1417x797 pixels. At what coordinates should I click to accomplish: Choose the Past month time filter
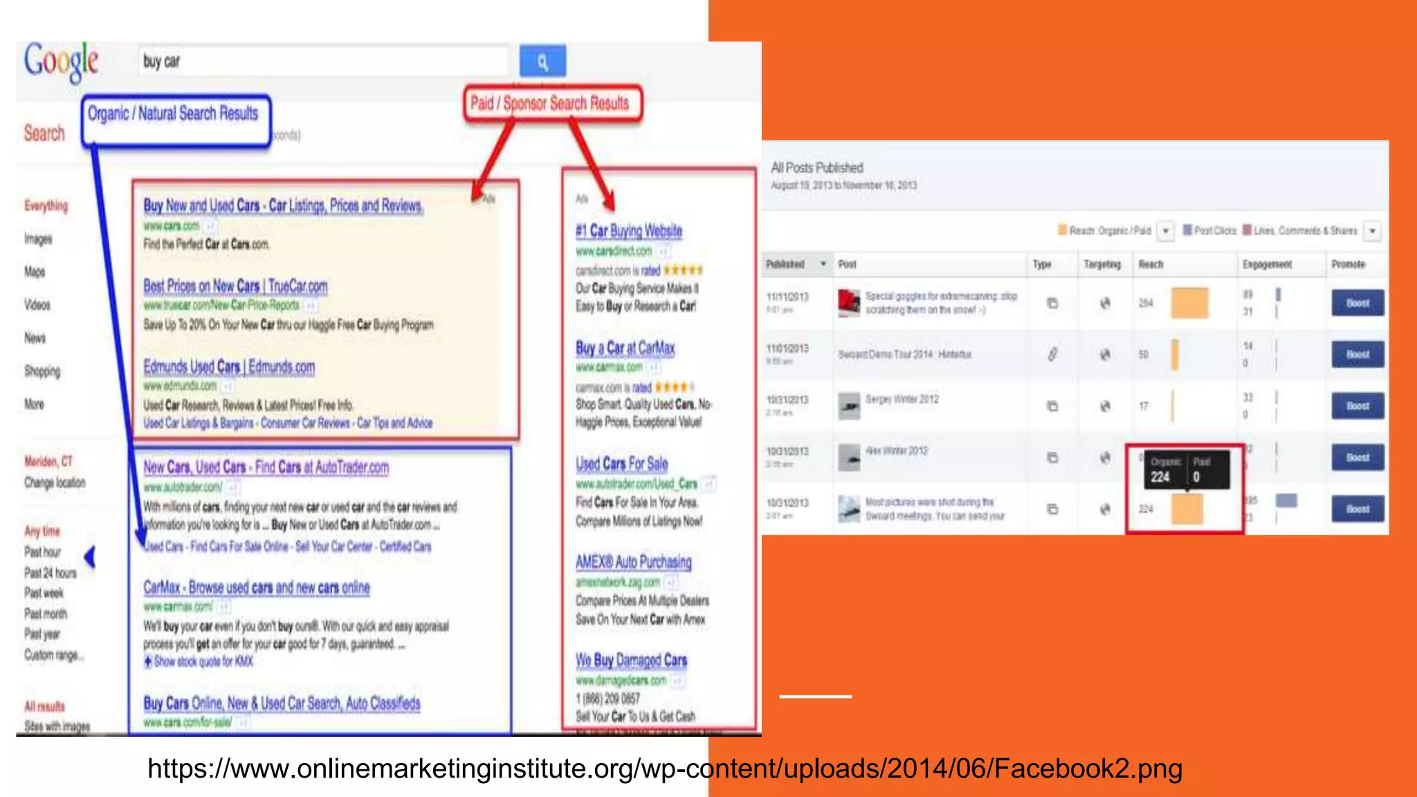[46, 614]
